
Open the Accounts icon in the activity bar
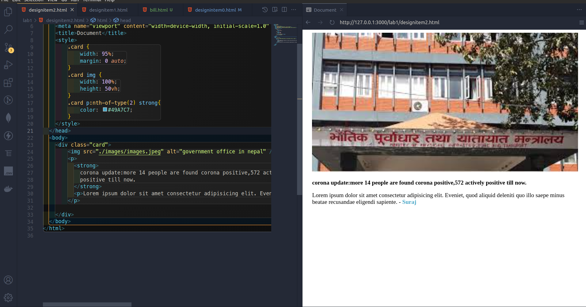8,280
